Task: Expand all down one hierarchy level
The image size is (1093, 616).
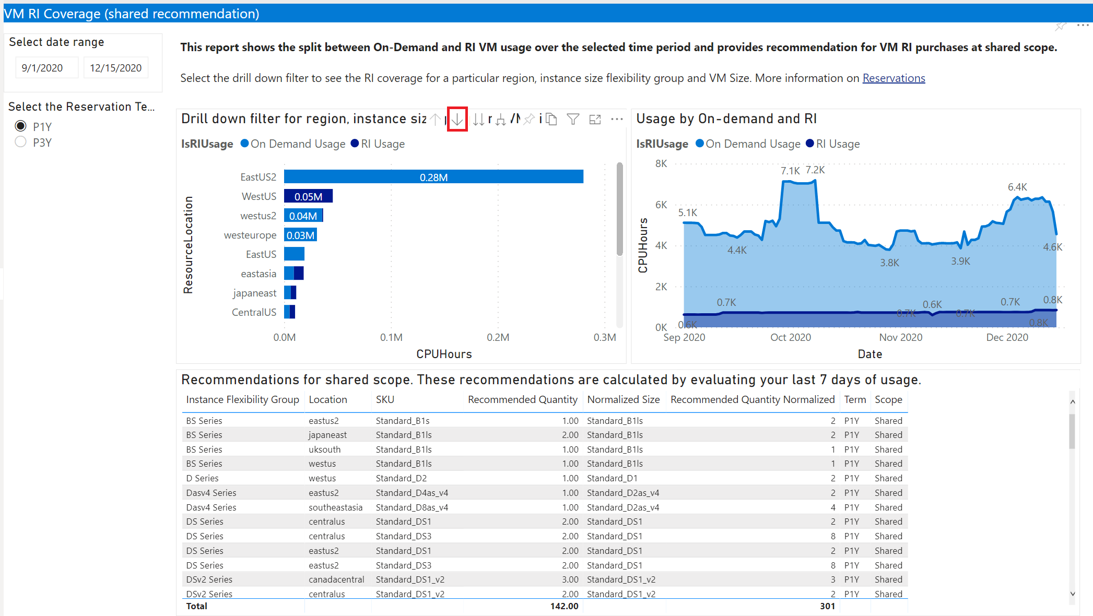Action: tap(500, 120)
